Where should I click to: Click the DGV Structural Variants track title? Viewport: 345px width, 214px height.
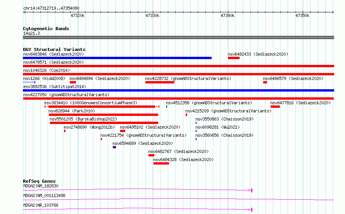pyautogui.click(x=54, y=49)
